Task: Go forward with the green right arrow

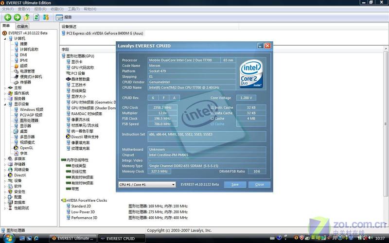Action: point(17,17)
